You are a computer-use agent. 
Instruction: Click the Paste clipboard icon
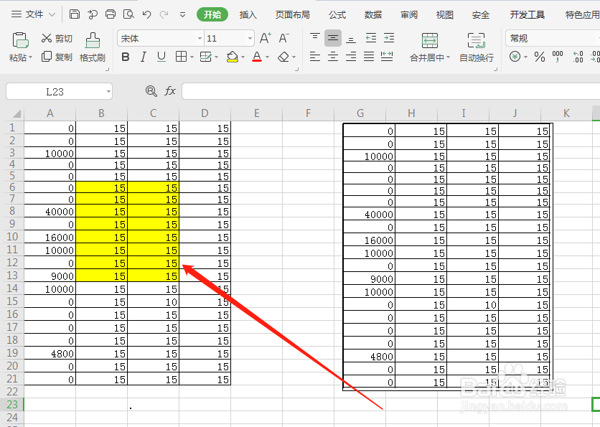(20, 41)
